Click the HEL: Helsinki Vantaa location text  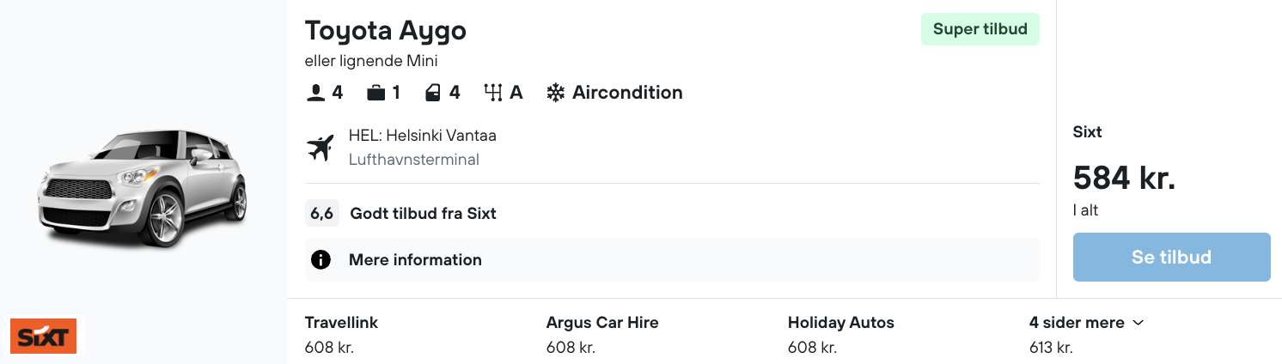click(422, 136)
